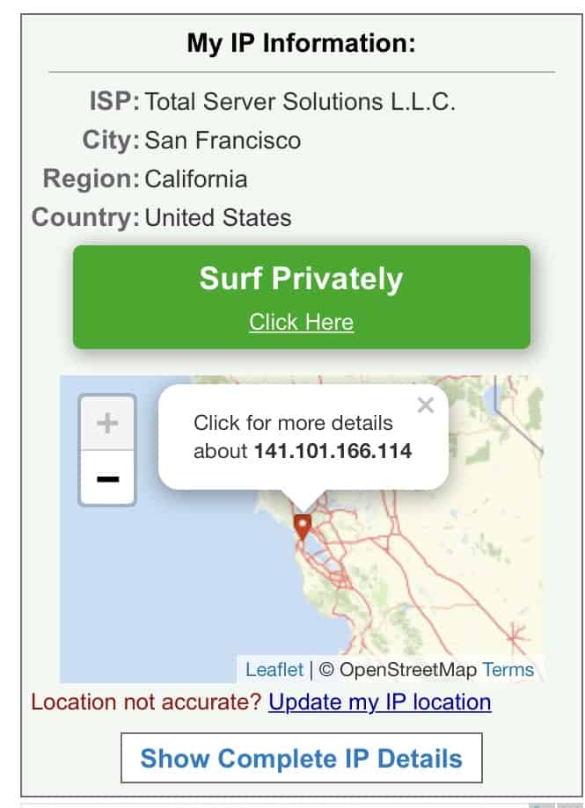The width and height of the screenshot is (585, 808).
Task: Open Update my IP location link
Action: pyautogui.click(x=380, y=702)
